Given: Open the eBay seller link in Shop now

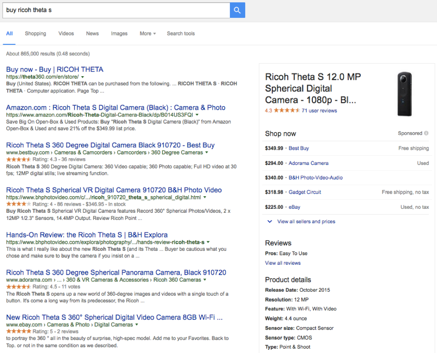Looking at the screenshot, I should (294, 207).
